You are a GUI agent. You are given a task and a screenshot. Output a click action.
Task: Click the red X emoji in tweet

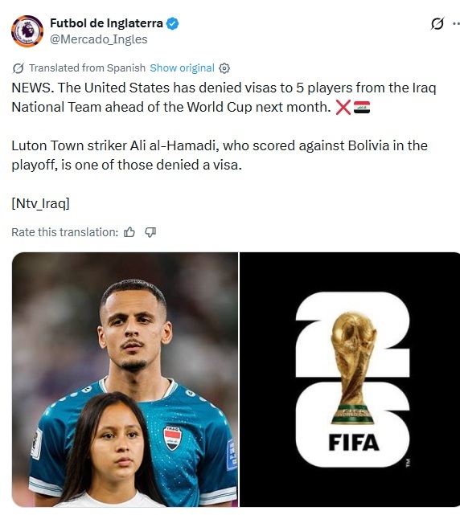[x=343, y=108]
